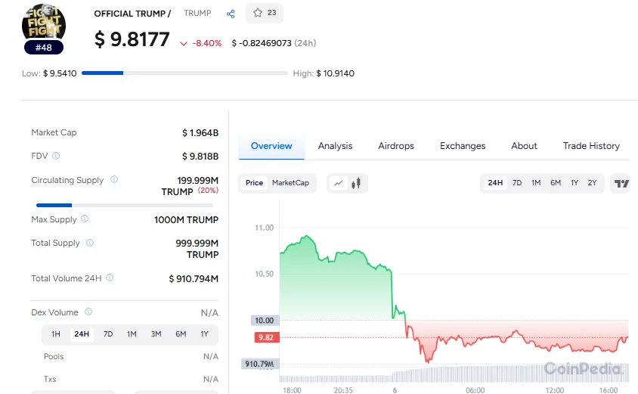
Task: Open the Analysis tab
Action: coord(336,146)
